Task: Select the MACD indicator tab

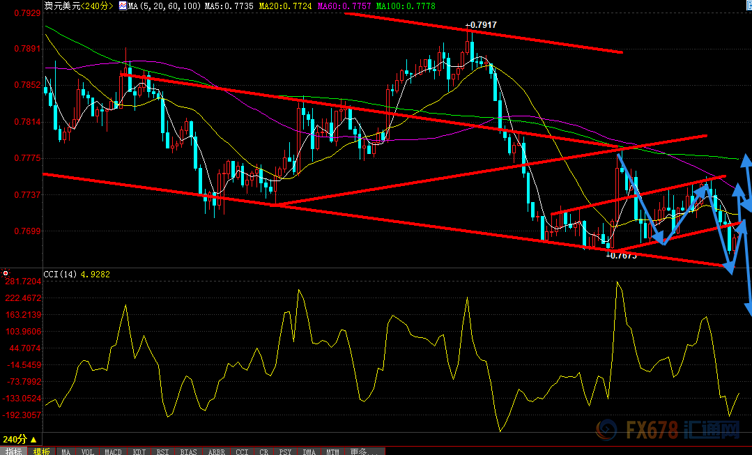Action: click(112, 451)
